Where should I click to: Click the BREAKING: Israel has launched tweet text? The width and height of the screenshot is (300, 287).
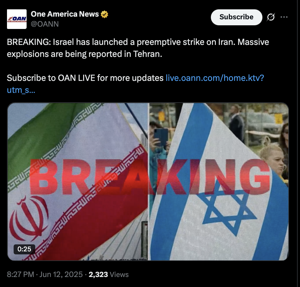tap(138, 48)
